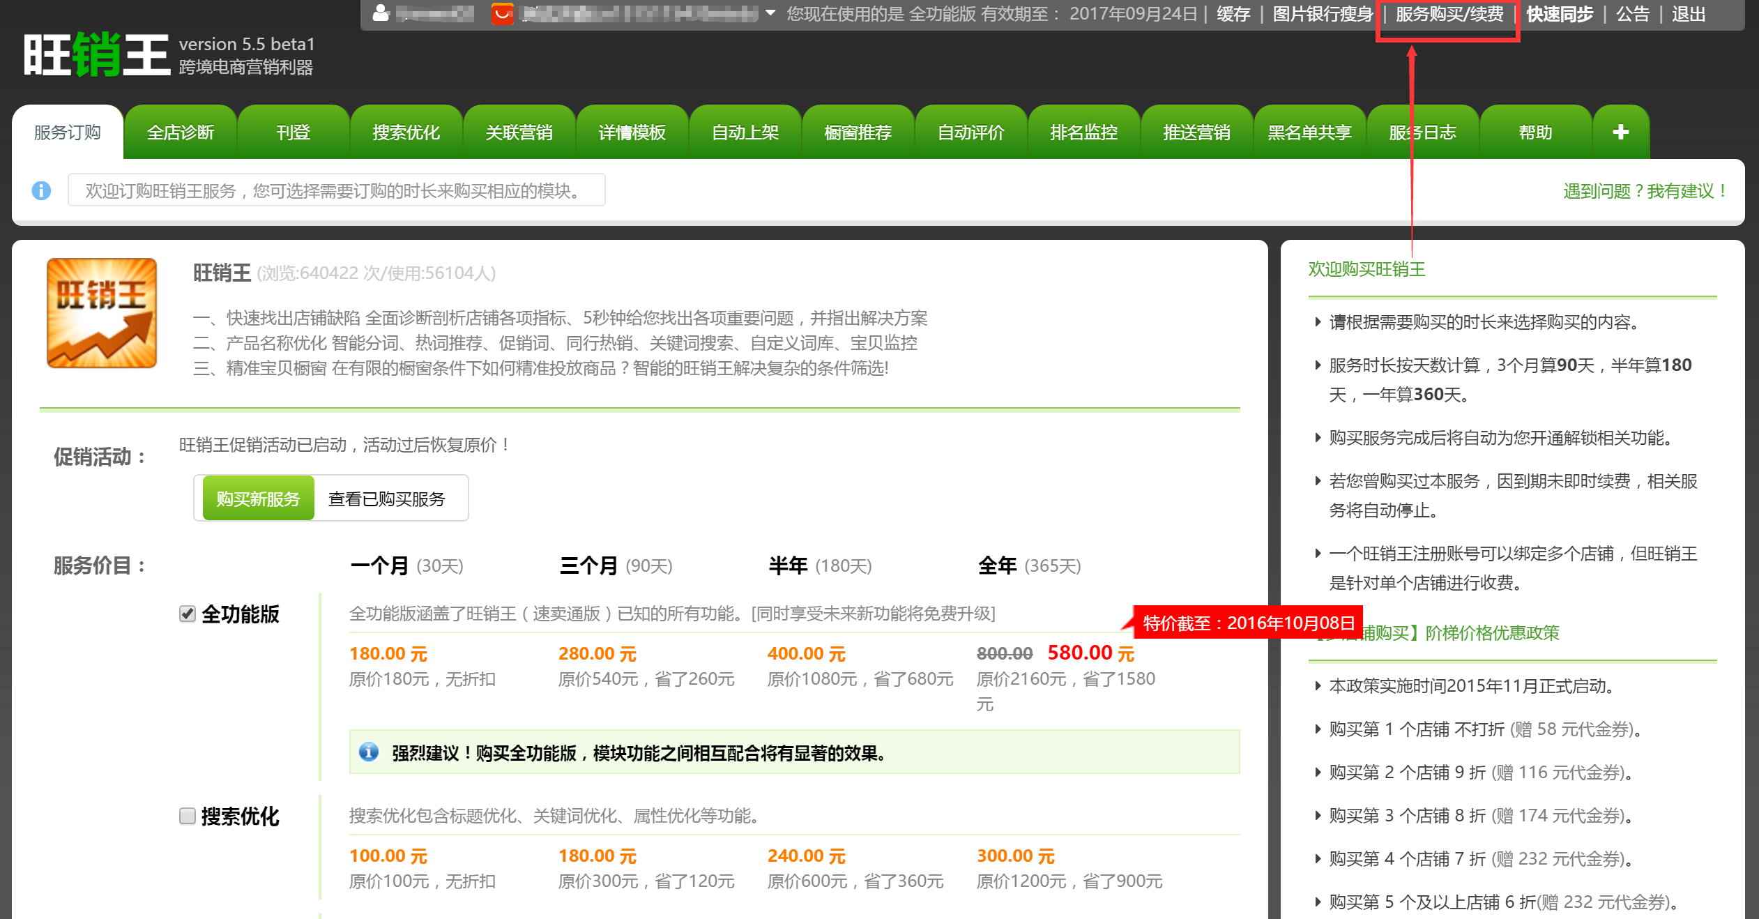Open the 推送营销 tab
This screenshot has height=919, width=1759.
pos(1197,132)
